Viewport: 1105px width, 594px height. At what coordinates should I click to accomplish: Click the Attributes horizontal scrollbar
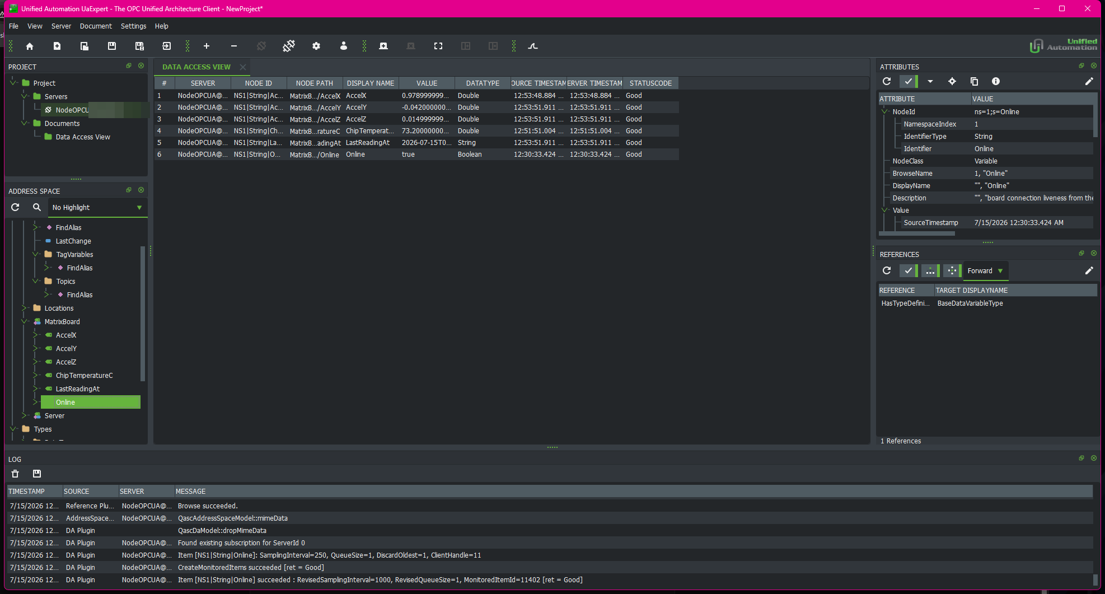pos(917,233)
